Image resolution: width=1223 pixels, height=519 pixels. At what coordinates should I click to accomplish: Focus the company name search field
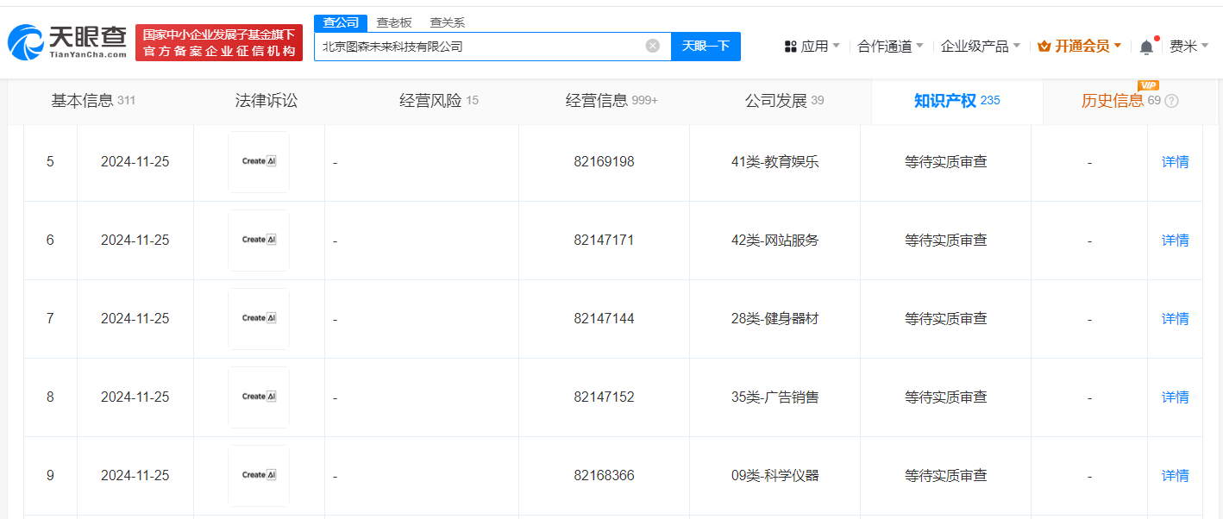[479, 47]
